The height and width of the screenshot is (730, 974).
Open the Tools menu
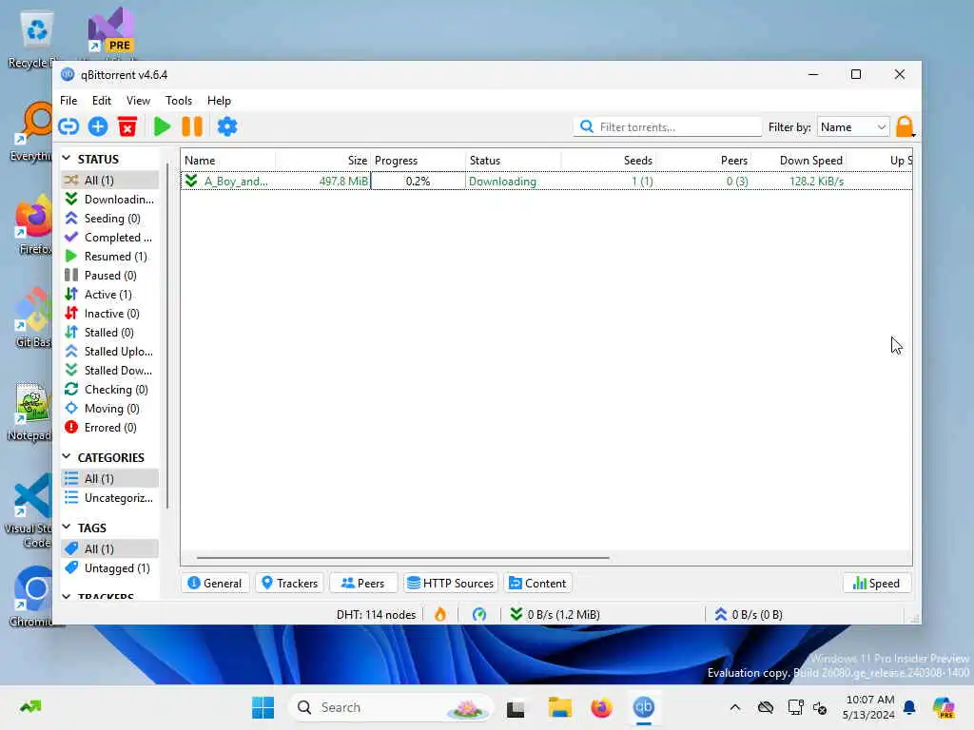point(178,101)
